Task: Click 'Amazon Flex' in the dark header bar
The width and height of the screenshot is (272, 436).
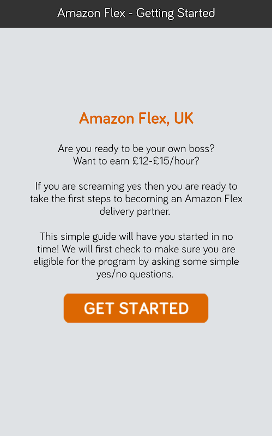Action: coord(91,13)
